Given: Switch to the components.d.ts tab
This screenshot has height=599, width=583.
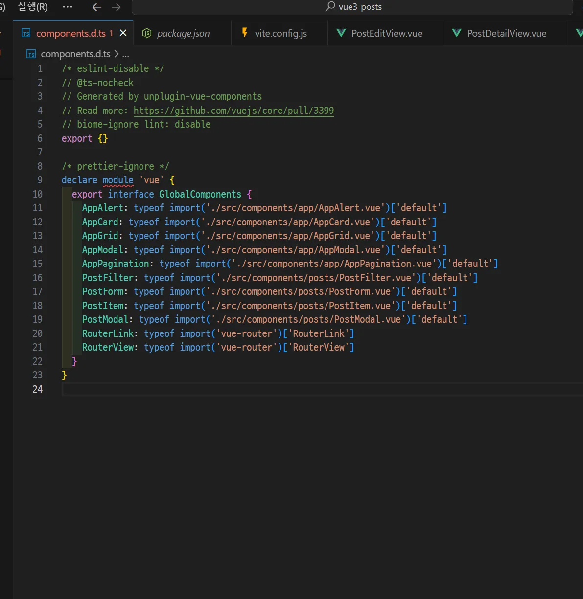Looking at the screenshot, I should [73, 33].
